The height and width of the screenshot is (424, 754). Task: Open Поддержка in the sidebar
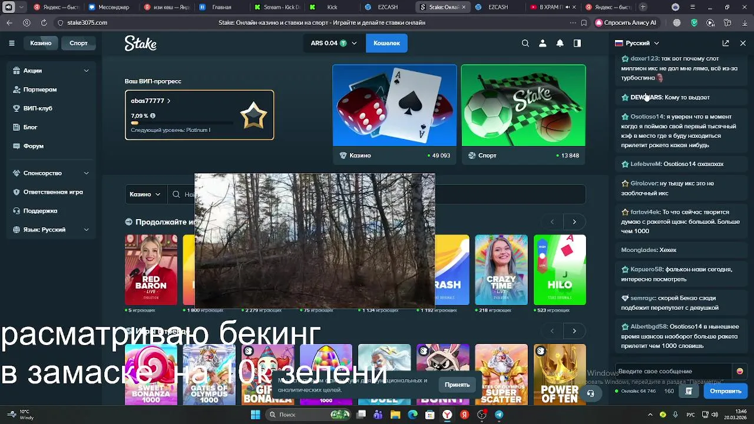coord(40,211)
